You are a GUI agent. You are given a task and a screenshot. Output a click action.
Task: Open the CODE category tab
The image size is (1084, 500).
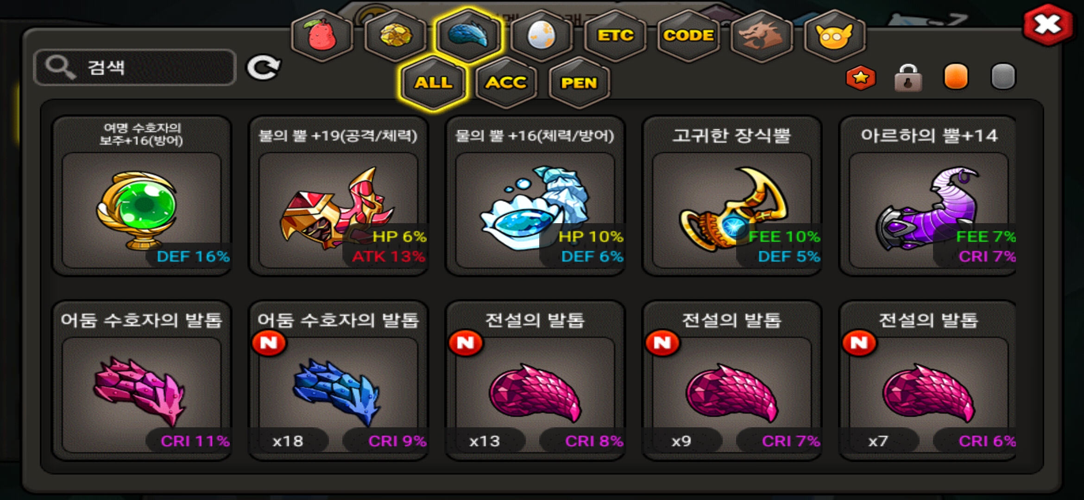pyautogui.click(x=688, y=36)
